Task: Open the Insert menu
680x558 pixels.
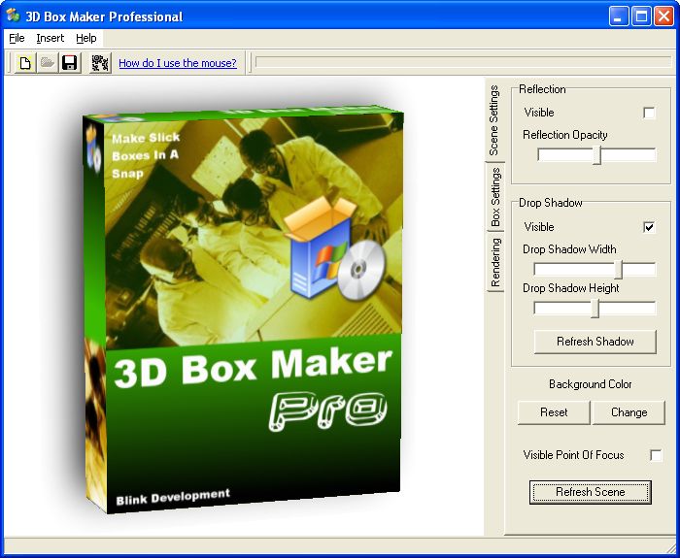Action: pyautogui.click(x=51, y=38)
